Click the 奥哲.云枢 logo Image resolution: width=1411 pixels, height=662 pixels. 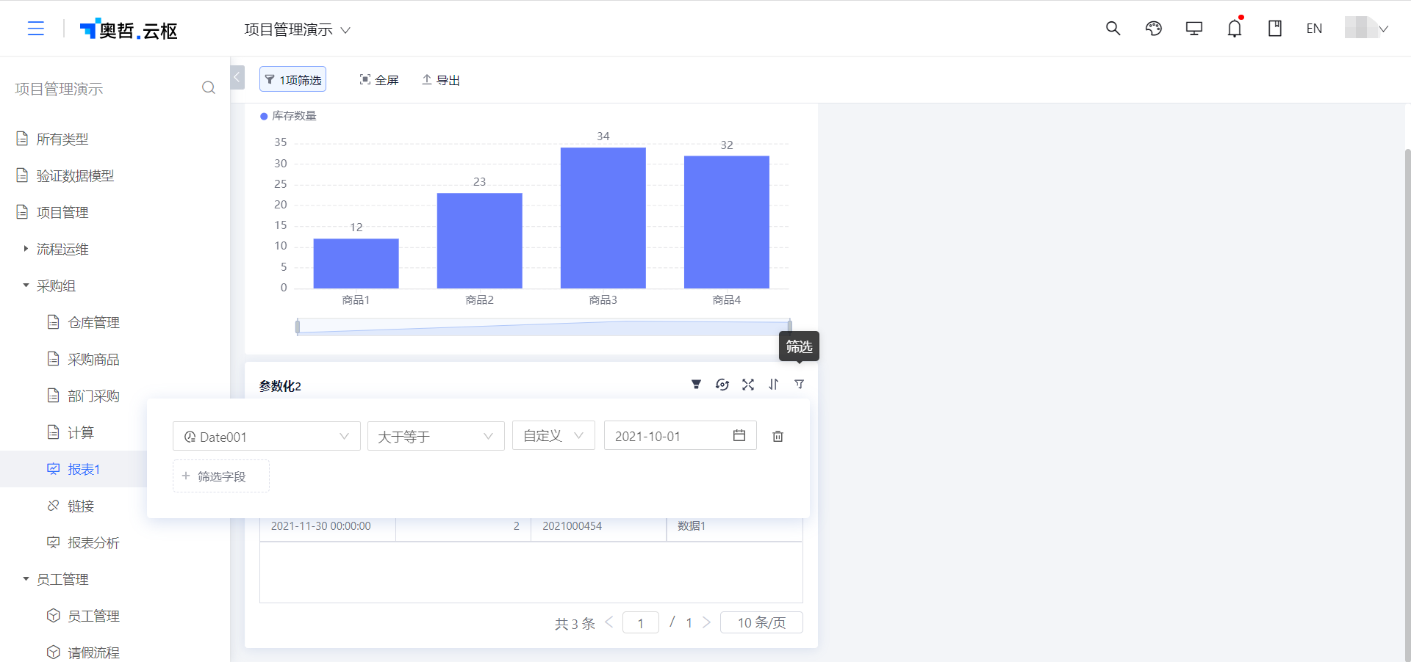click(x=129, y=29)
